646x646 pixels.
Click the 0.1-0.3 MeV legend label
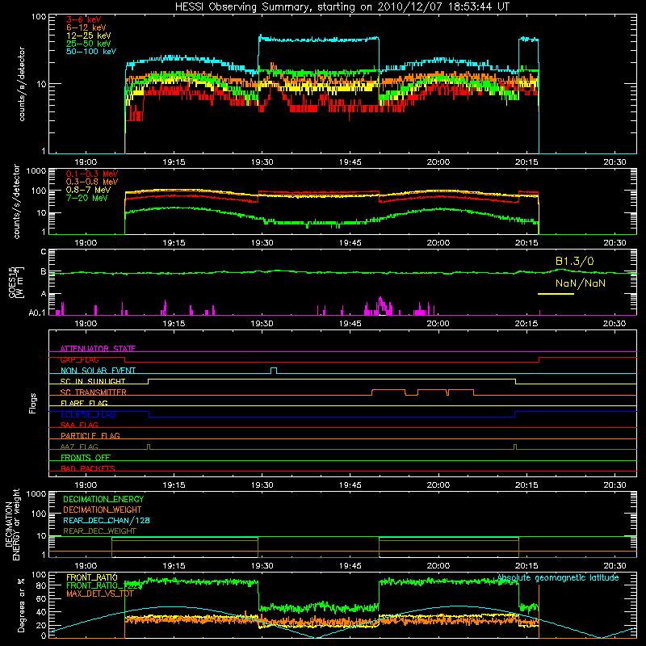click(x=92, y=174)
